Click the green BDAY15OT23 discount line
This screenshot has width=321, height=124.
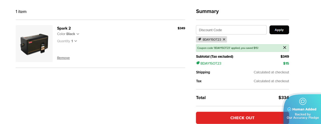[x=211, y=64]
